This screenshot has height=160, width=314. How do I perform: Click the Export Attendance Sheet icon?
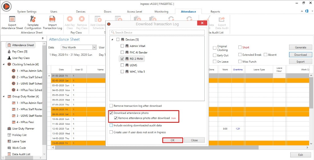(12, 19)
